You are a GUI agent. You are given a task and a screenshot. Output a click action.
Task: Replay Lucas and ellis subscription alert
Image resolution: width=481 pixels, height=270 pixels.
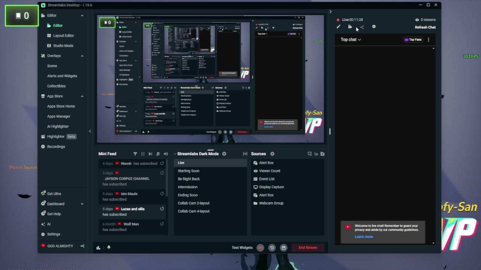162,209
